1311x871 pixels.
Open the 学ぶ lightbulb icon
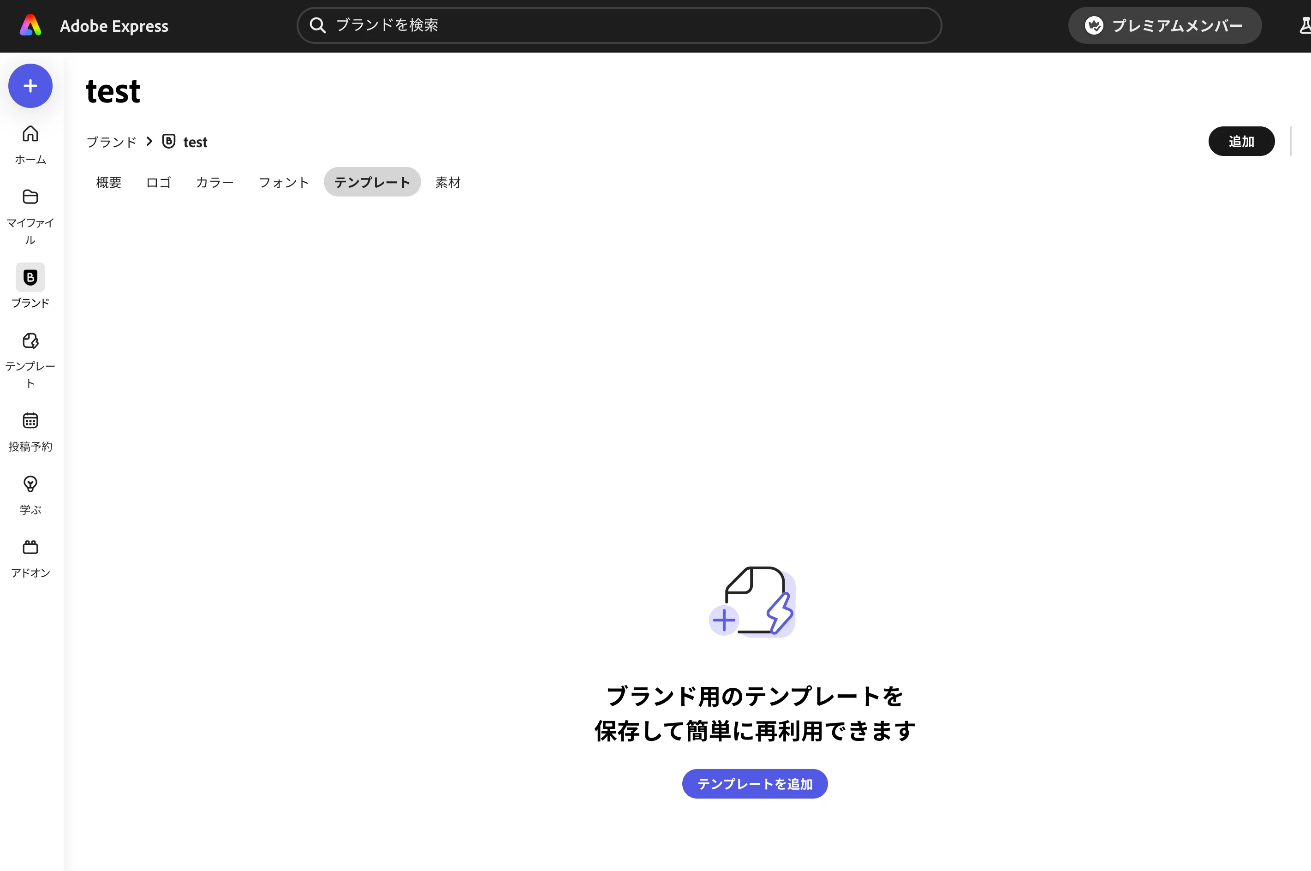pos(30,484)
